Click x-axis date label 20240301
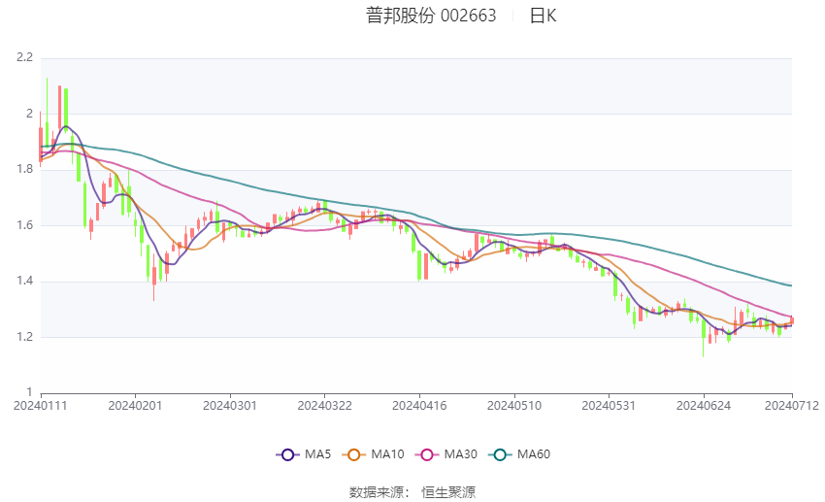The height and width of the screenshot is (502, 825). (x=230, y=406)
